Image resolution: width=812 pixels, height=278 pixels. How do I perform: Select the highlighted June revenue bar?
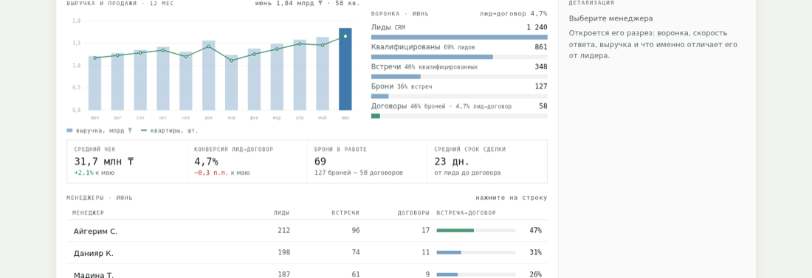point(345,69)
